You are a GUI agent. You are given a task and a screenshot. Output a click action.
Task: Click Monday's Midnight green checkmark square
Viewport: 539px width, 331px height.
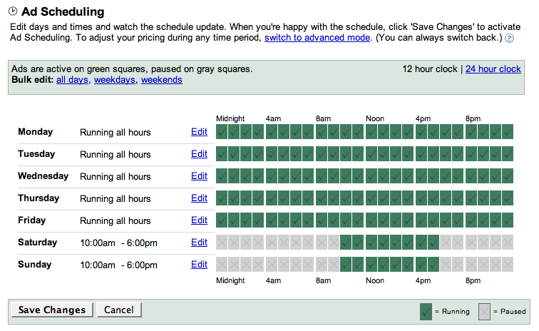click(222, 132)
